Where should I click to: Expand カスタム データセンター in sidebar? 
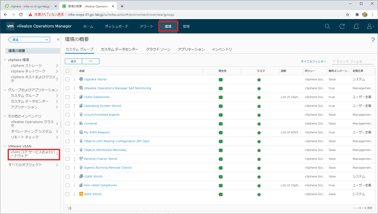point(57,101)
